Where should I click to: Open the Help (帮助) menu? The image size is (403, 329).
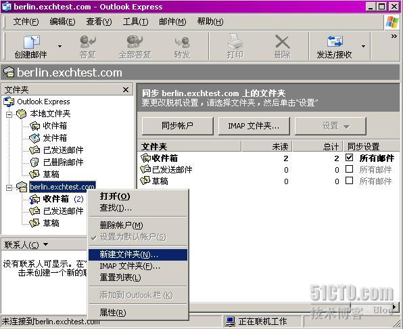[x=210, y=22]
